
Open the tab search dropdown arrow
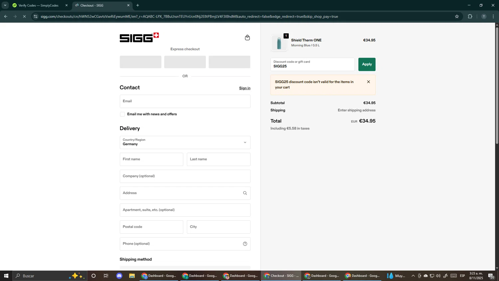[x=5, y=5]
